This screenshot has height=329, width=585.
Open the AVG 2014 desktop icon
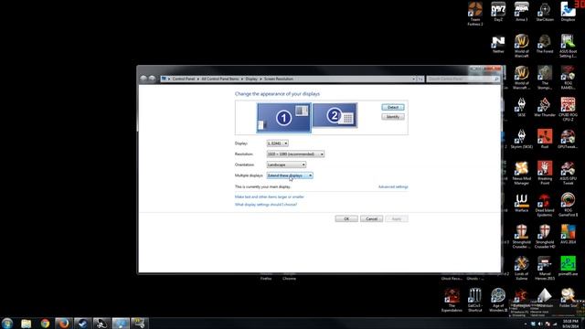[568, 235]
